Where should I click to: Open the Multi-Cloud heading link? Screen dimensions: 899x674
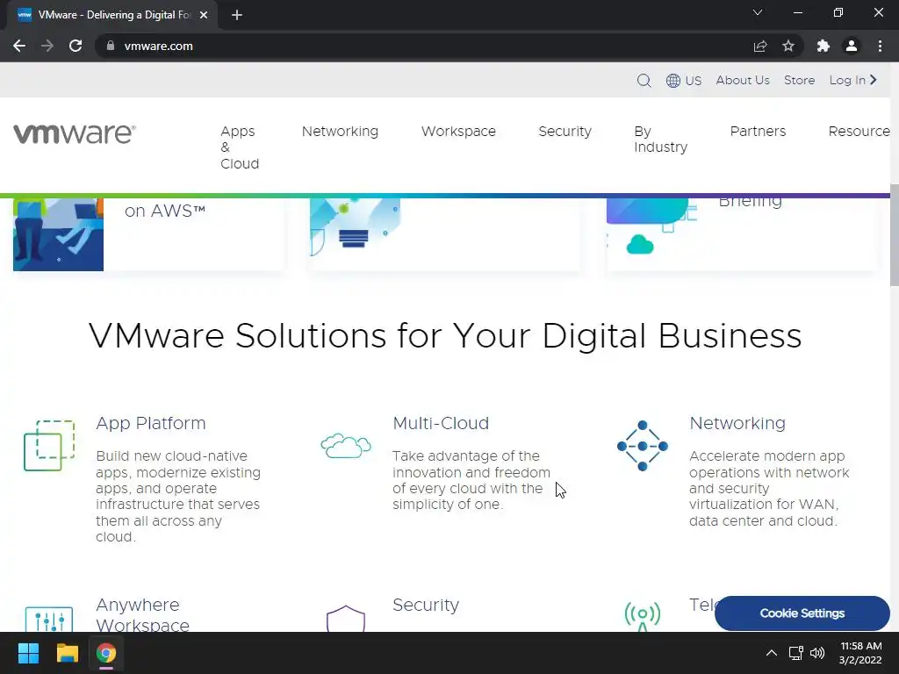point(441,423)
